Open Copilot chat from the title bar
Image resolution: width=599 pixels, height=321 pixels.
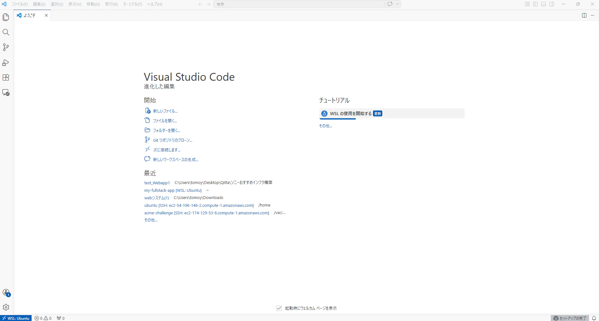pos(390,4)
